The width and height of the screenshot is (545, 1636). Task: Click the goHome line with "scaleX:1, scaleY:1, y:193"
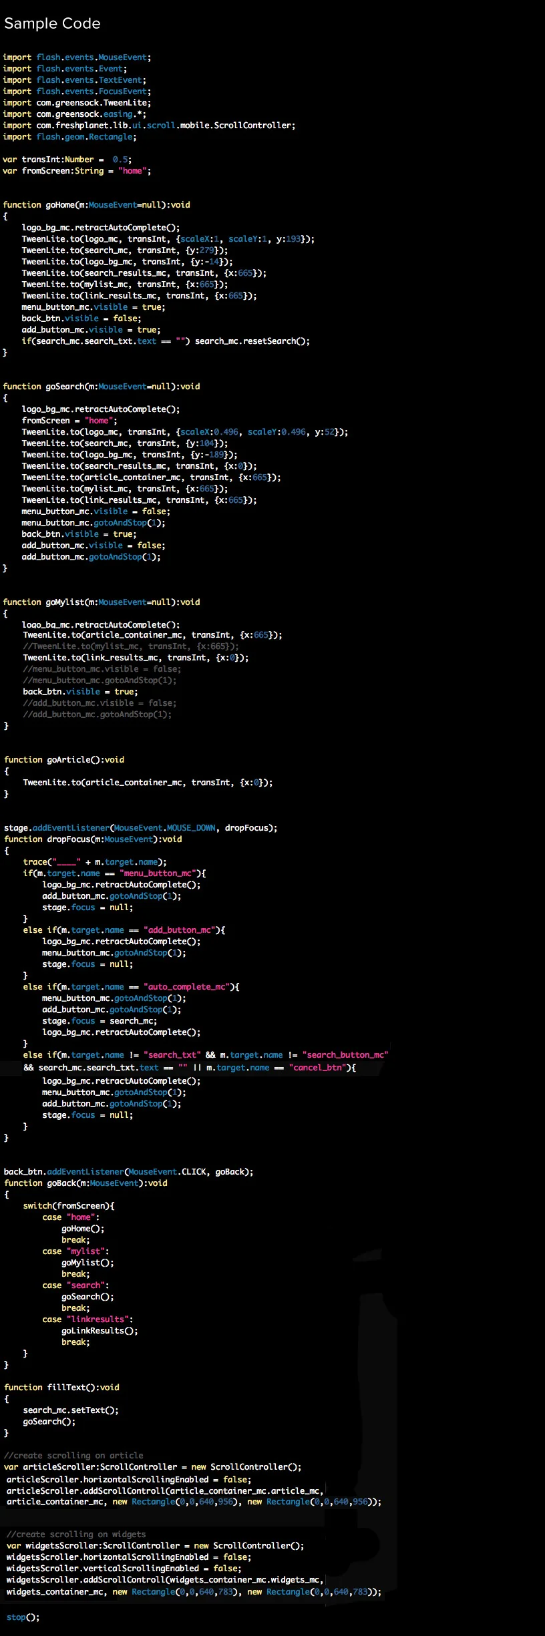[168, 239]
